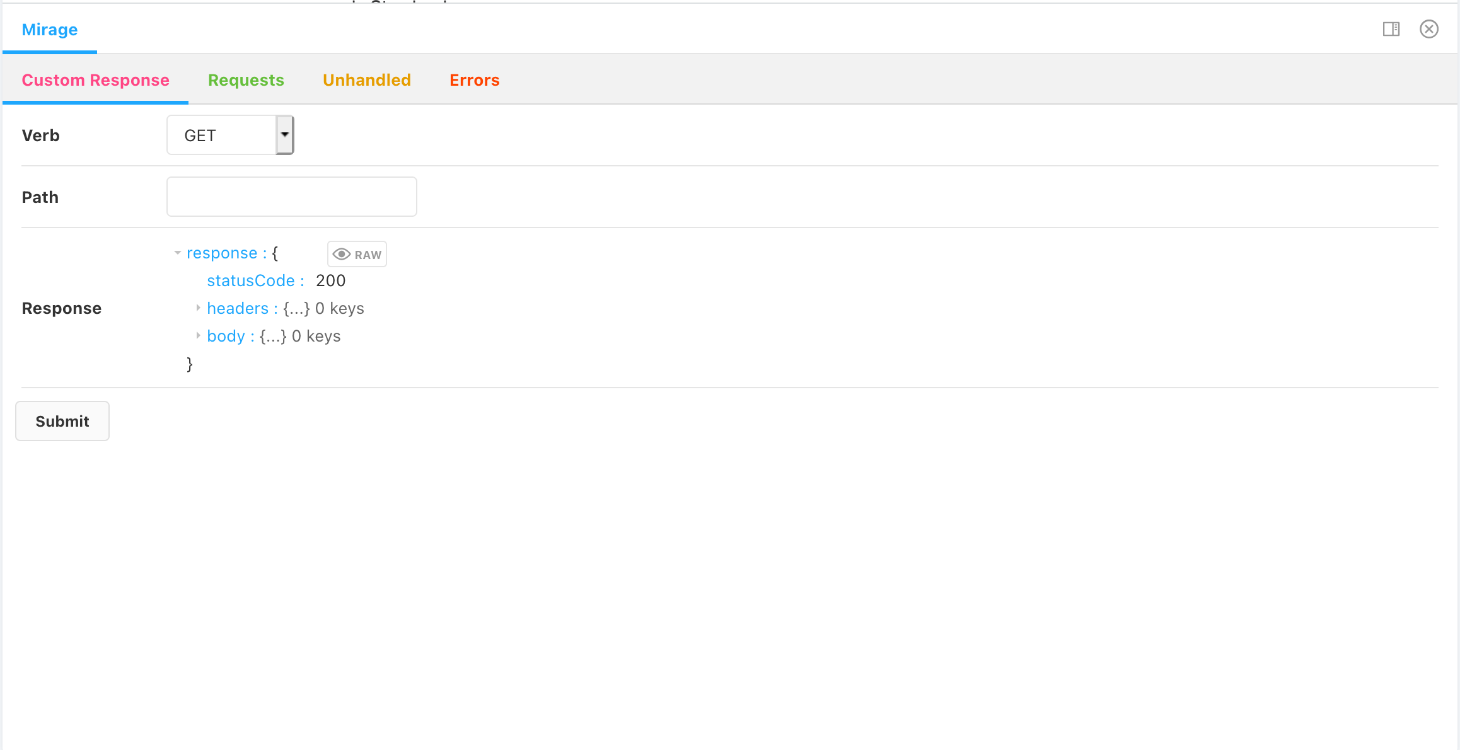
Task: Click the dock panel layout icon
Action: coord(1391,29)
